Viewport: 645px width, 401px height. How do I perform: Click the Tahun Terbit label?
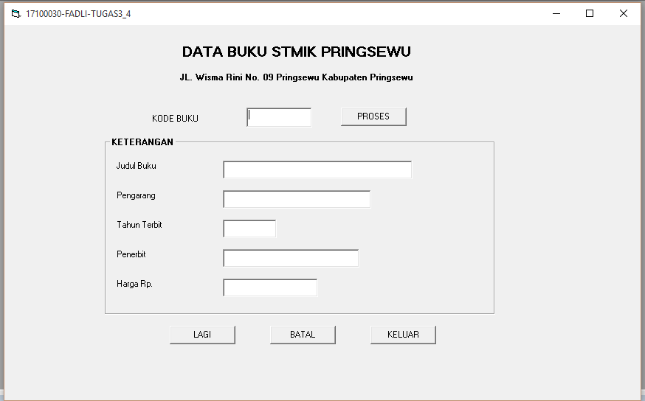coord(139,225)
